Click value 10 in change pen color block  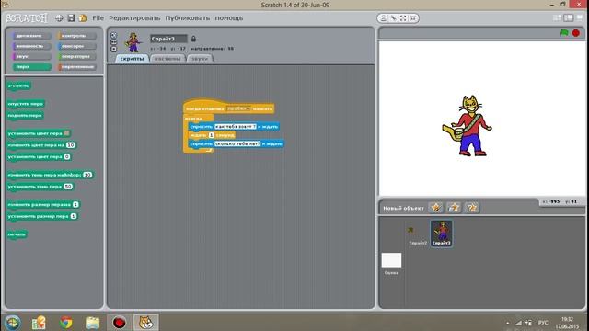click(71, 145)
